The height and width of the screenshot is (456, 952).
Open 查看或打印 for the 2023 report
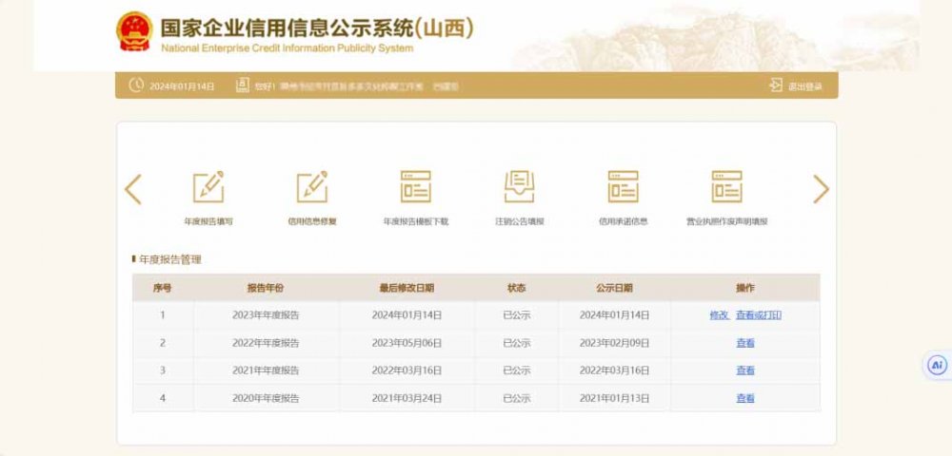pyautogui.click(x=759, y=315)
